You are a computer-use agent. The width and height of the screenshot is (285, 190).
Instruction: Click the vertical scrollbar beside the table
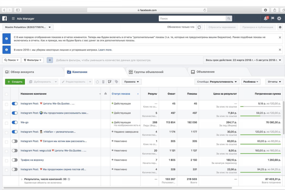point(284,118)
